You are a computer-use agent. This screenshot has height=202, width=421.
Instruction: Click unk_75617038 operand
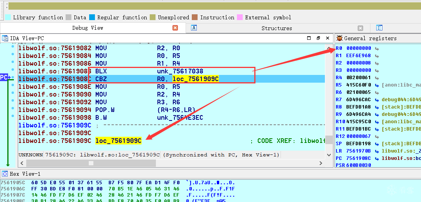[x=180, y=71]
